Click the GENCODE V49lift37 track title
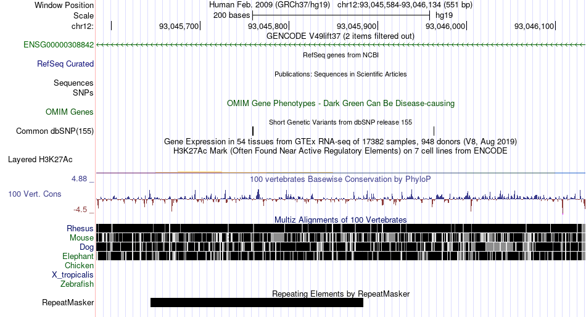586x317 pixels. (x=340, y=36)
